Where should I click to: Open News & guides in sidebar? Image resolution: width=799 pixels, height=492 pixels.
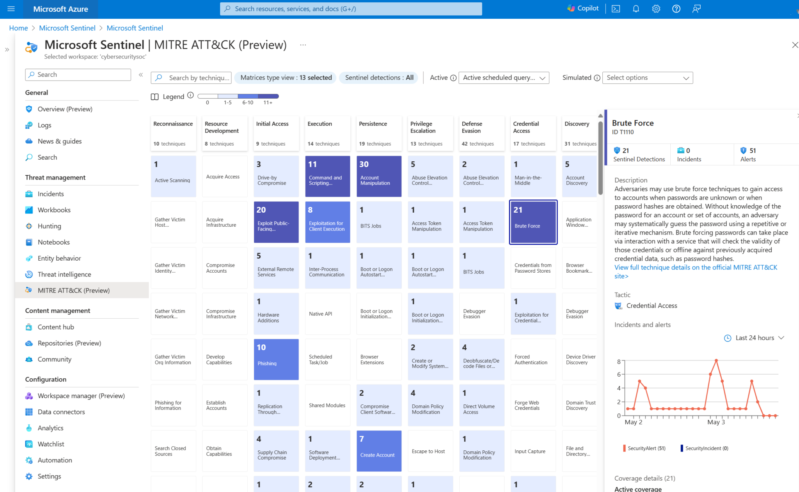59,141
